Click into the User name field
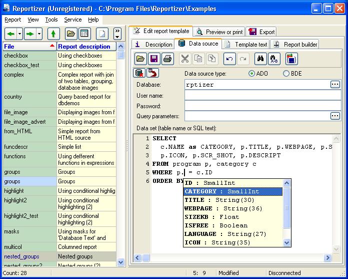The image size is (348, 279). coord(263,96)
